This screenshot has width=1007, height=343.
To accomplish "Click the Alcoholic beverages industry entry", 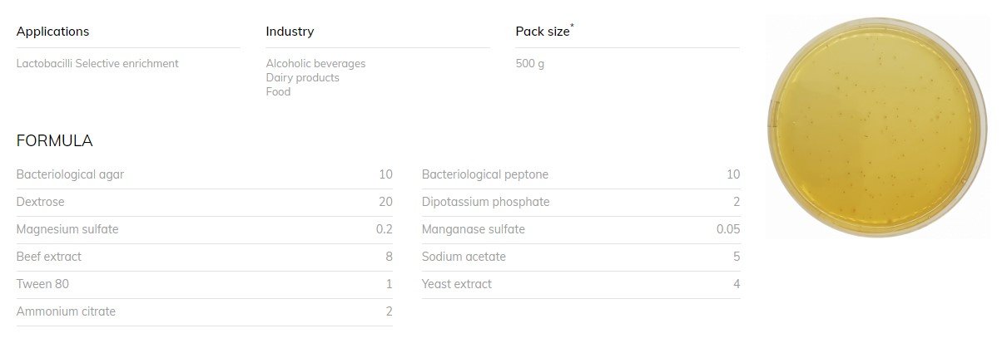I will tap(315, 63).
